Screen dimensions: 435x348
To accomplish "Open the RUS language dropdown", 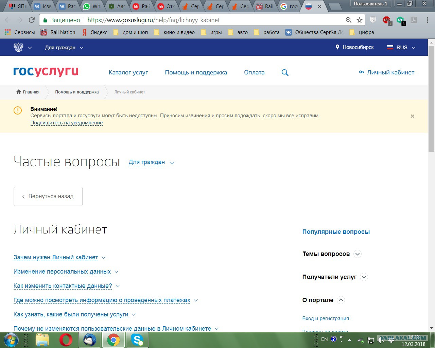I will 401,48.
